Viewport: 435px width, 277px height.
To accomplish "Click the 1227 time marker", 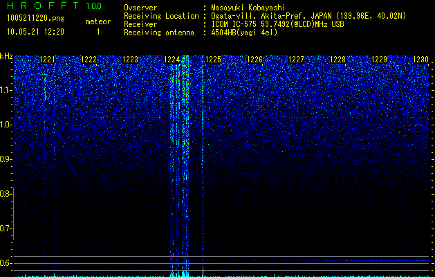I will (296, 60).
